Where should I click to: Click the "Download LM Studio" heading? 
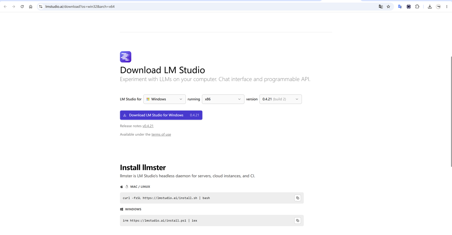coord(162,70)
